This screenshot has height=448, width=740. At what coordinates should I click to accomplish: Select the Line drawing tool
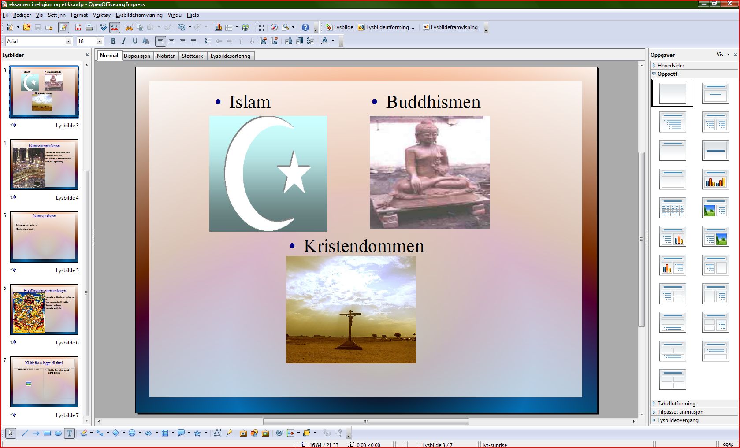point(25,433)
